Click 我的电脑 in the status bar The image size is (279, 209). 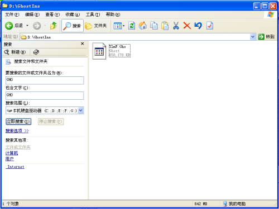(x=234, y=204)
